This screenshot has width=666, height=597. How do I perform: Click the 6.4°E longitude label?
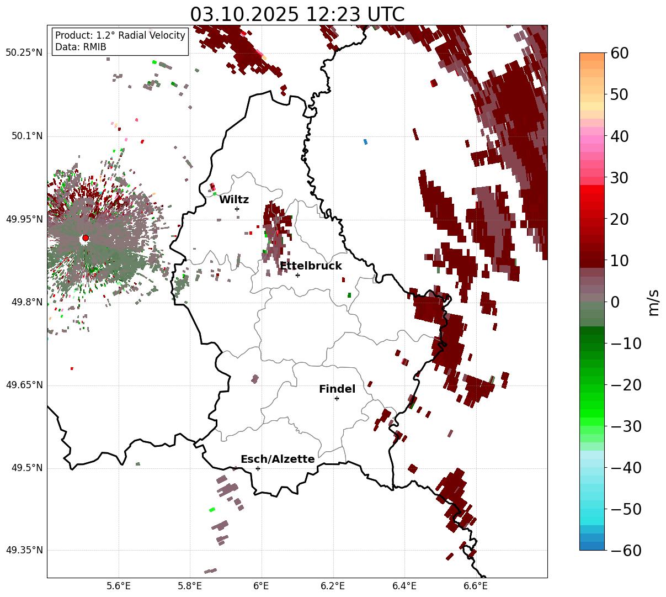404,585
